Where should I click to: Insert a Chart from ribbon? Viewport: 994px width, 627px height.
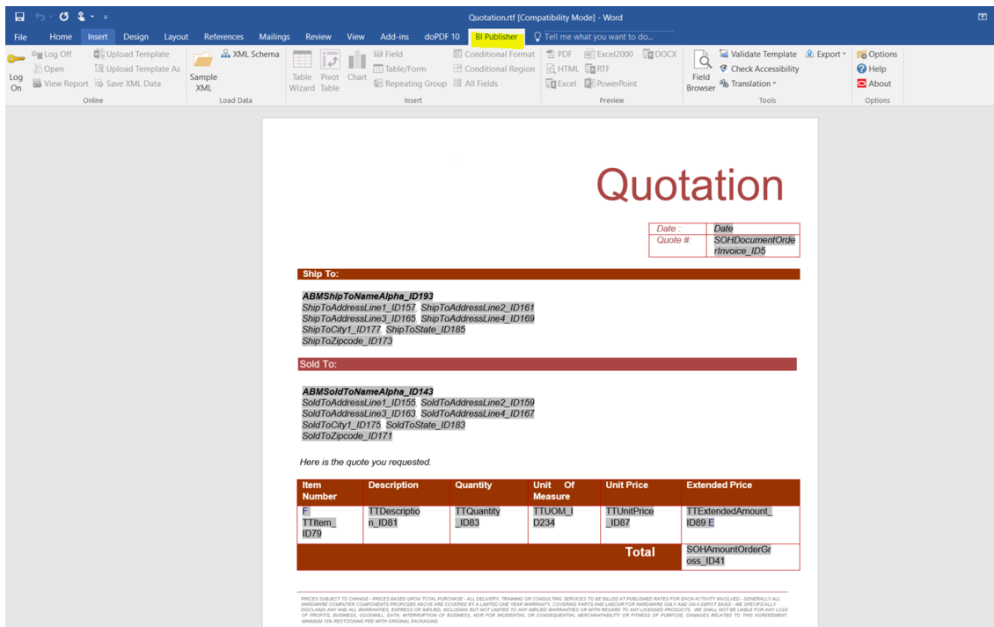point(357,67)
